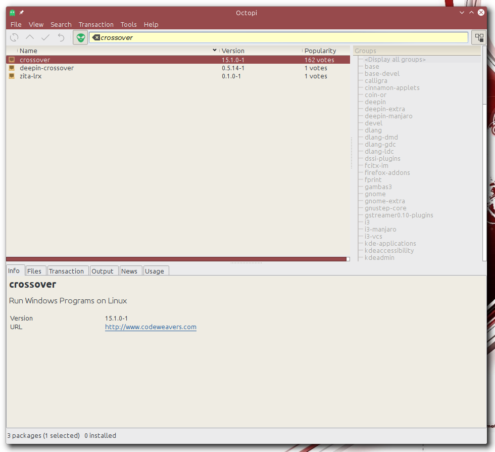Switch to the Files tab
Screen dimensions: 495x452
click(x=34, y=271)
